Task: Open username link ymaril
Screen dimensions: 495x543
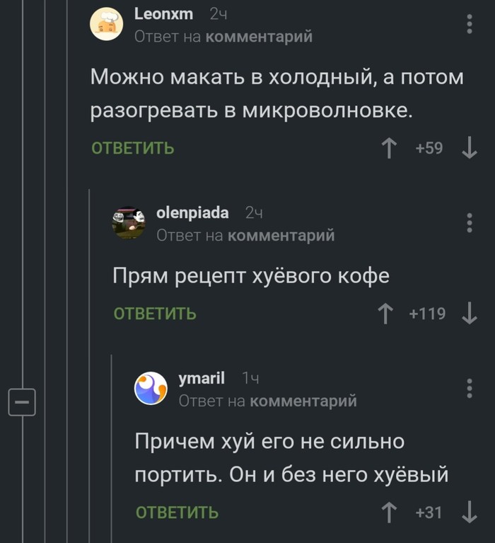Action: point(202,379)
